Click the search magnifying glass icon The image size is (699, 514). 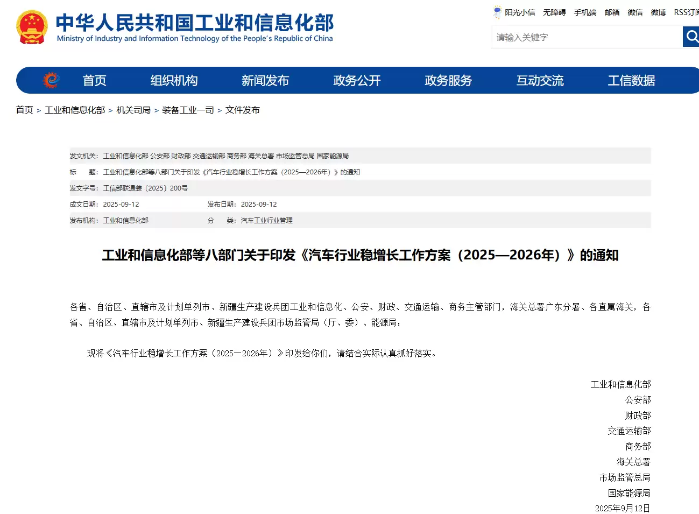(691, 37)
